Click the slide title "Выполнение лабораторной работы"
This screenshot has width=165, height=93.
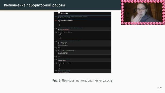tap(34, 5)
